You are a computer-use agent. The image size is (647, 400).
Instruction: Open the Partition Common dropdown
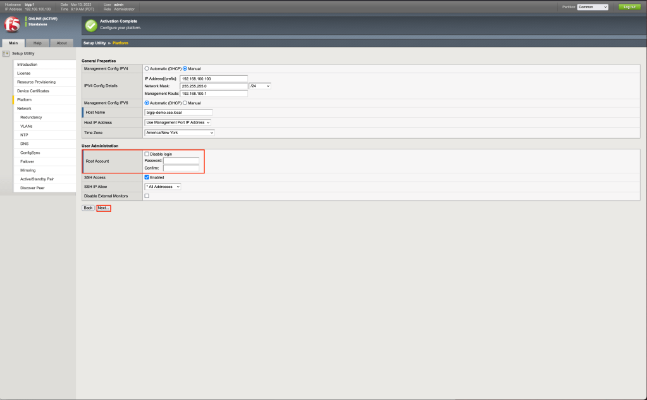[593, 7]
